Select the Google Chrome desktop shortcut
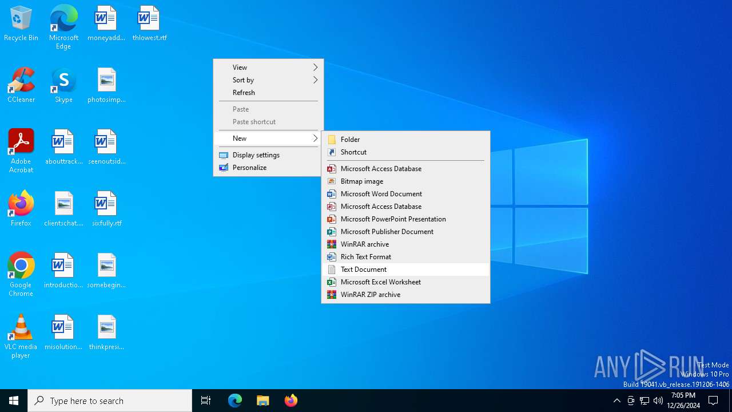This screenshot has height=412, width=732. point(21,275)
